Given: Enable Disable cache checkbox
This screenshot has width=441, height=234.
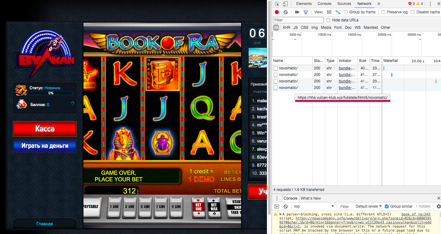Looking at the screenshot, I should tap(413, 12).
